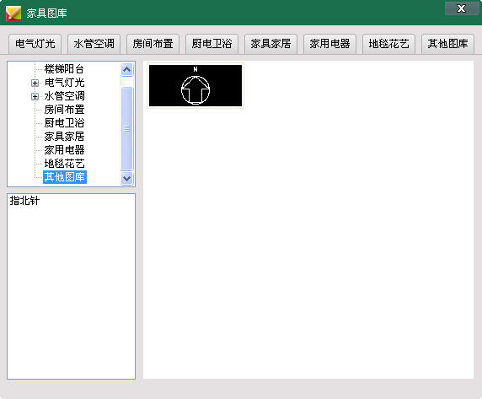The height and width of the screenshot is (399, 482).
Task: Click the 家具图库 app icon in title bar
Action: click(x=13, y=13)
